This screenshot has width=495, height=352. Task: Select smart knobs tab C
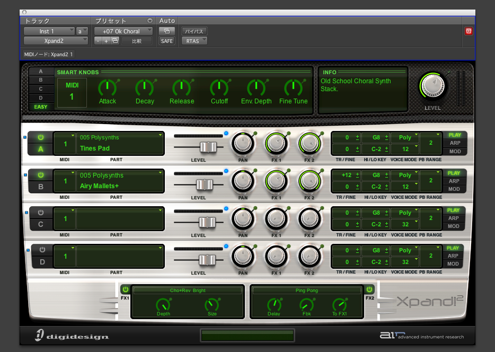(x=41, y=89)
